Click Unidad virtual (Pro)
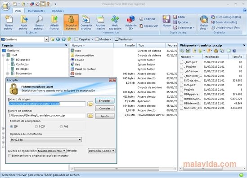 pyautogui.click(x=225, y=27)
